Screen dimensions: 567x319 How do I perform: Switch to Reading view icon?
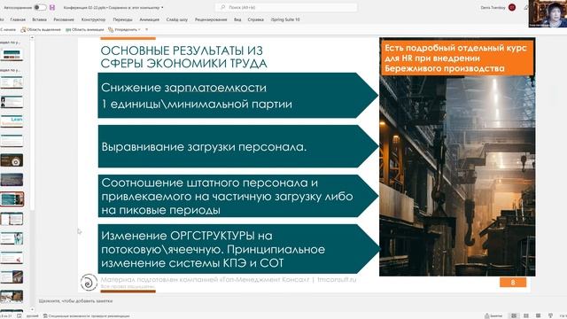tap(538, 315)
